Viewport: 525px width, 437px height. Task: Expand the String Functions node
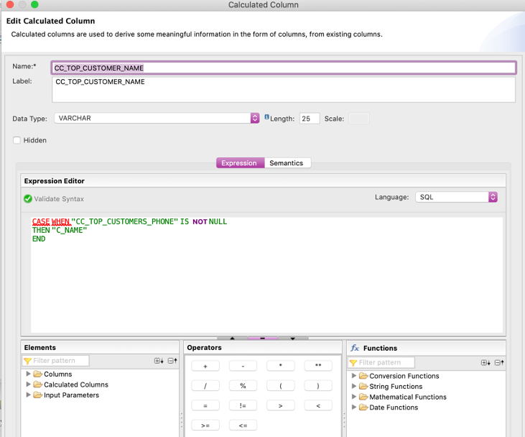point(354,387)
